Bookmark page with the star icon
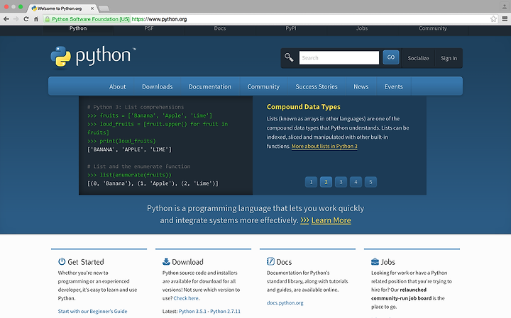This screenshot has height=318, width=511. click(493, 19)
